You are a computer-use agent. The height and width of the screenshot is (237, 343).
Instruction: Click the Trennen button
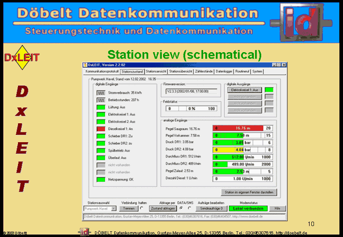click(x=129, y=209)
